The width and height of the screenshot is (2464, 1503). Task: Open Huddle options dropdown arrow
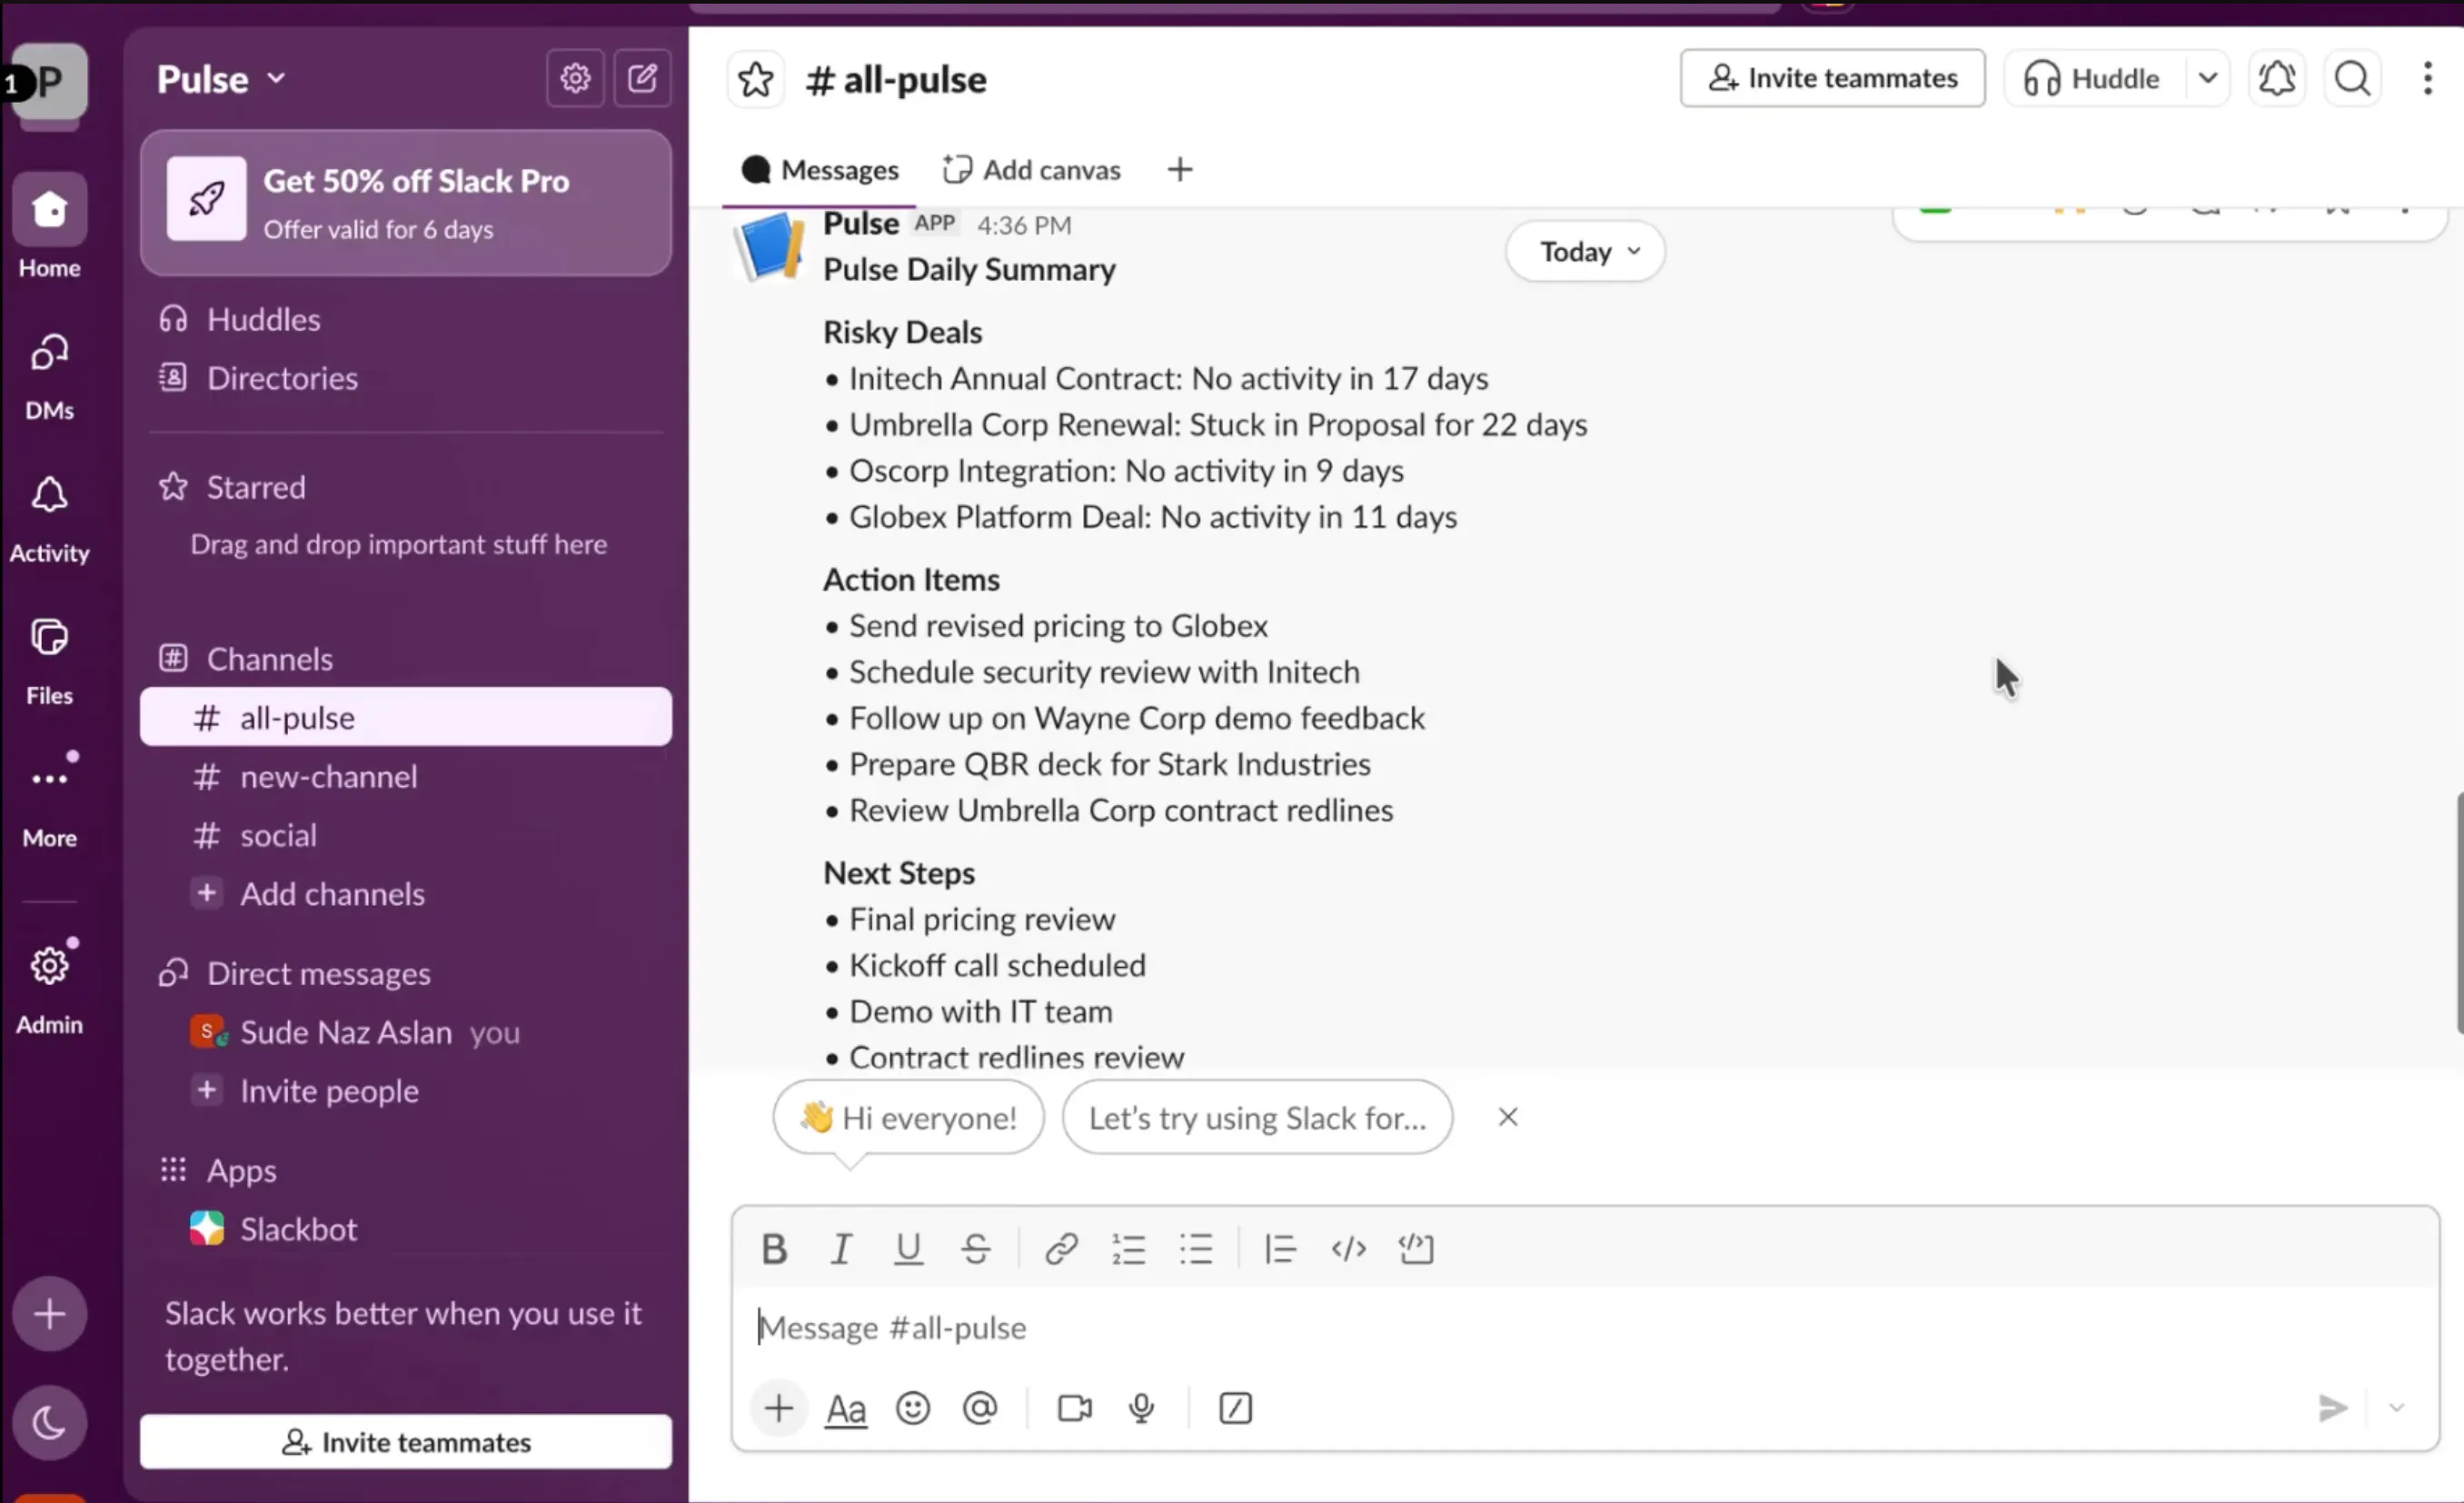[x=2208, y=78]
